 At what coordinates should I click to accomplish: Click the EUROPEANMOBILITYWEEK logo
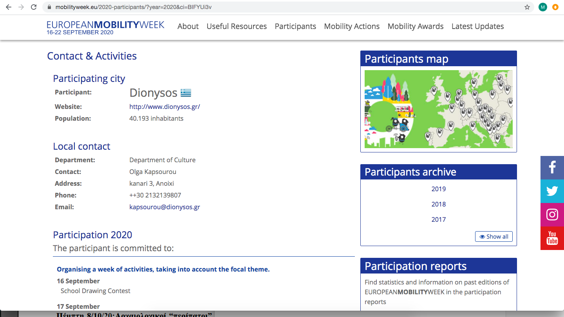point(105,27)
